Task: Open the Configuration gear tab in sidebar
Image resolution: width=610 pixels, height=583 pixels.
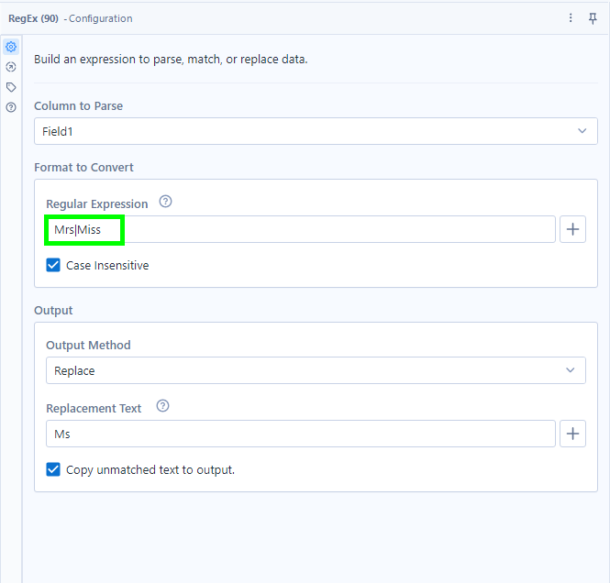Action: [11, 47]
